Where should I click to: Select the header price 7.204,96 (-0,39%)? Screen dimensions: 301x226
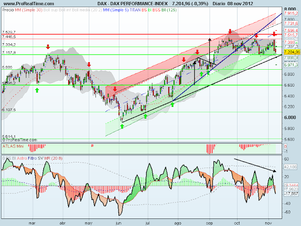190,3
